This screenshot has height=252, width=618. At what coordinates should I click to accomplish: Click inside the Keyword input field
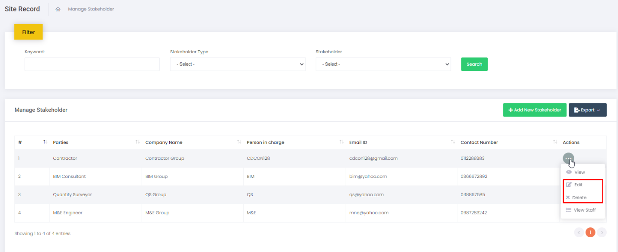92,64
